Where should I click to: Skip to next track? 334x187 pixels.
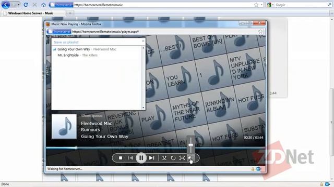152,158
